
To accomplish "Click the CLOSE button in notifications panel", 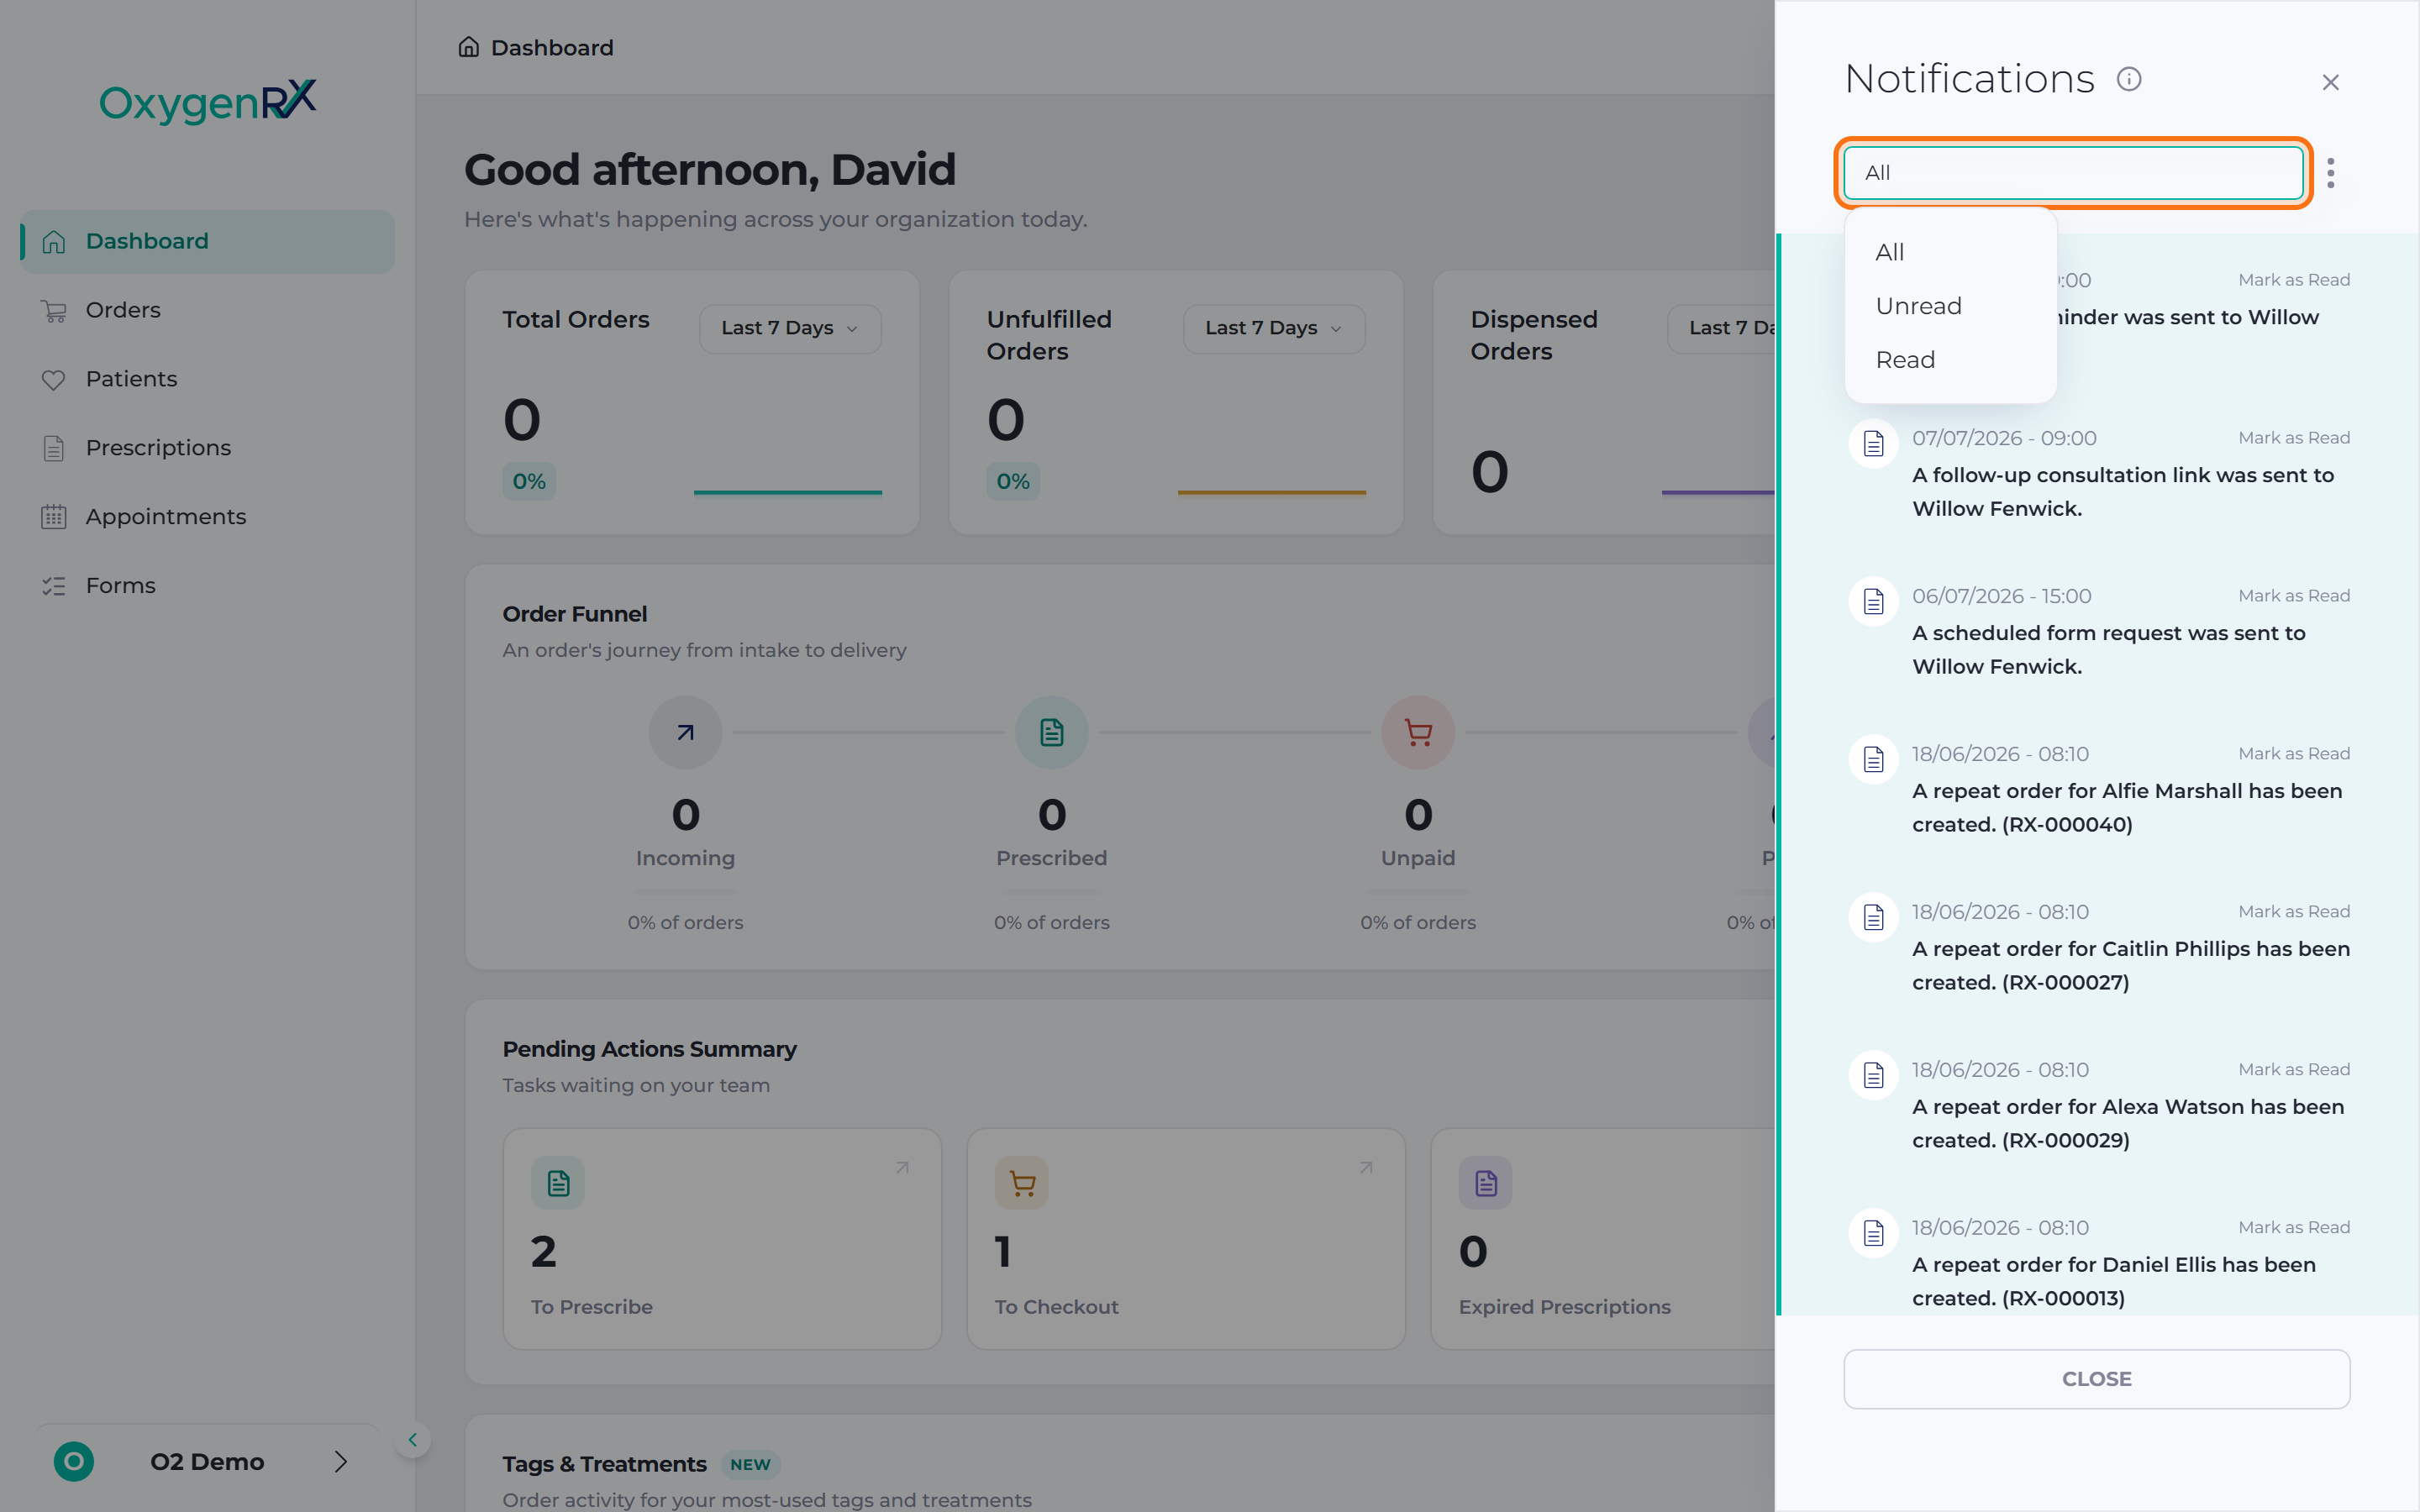I will coord(2096,1379).
